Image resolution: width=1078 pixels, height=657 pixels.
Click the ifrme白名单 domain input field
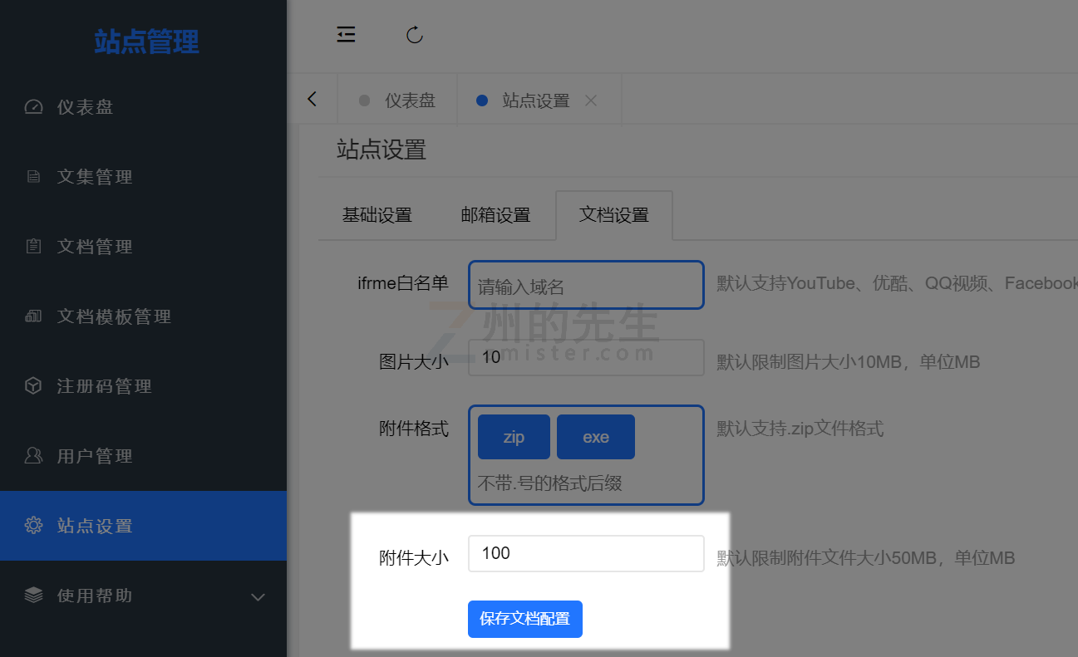click(586, 285)
